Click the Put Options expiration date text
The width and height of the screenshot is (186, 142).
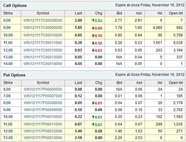coord(150,75)
